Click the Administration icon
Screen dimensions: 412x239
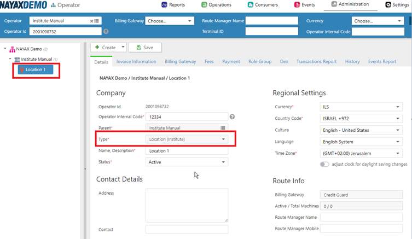[x=334, y=4]
